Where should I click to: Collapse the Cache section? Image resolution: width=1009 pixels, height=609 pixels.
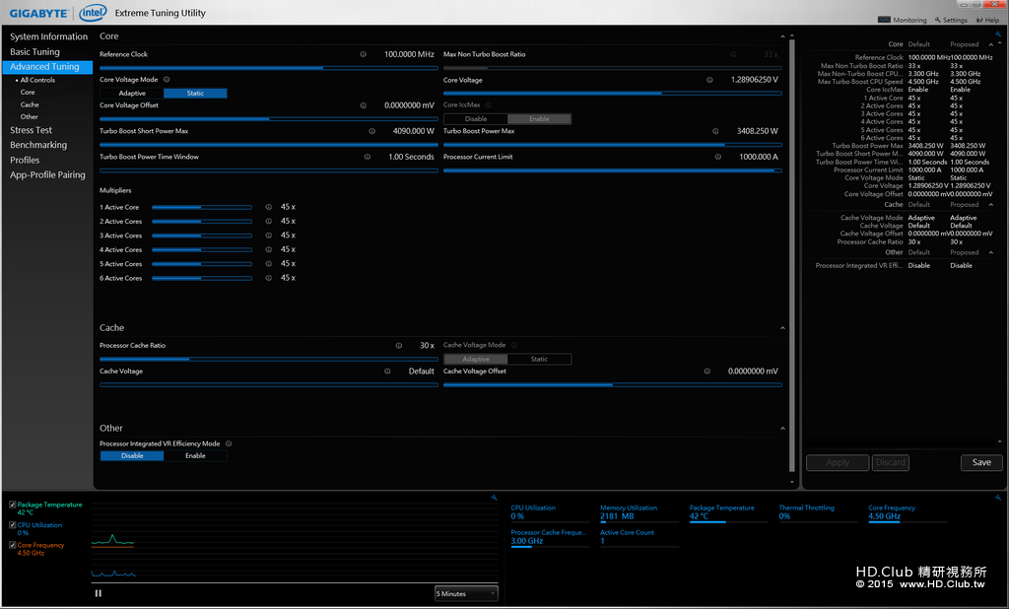click(783, 328)
